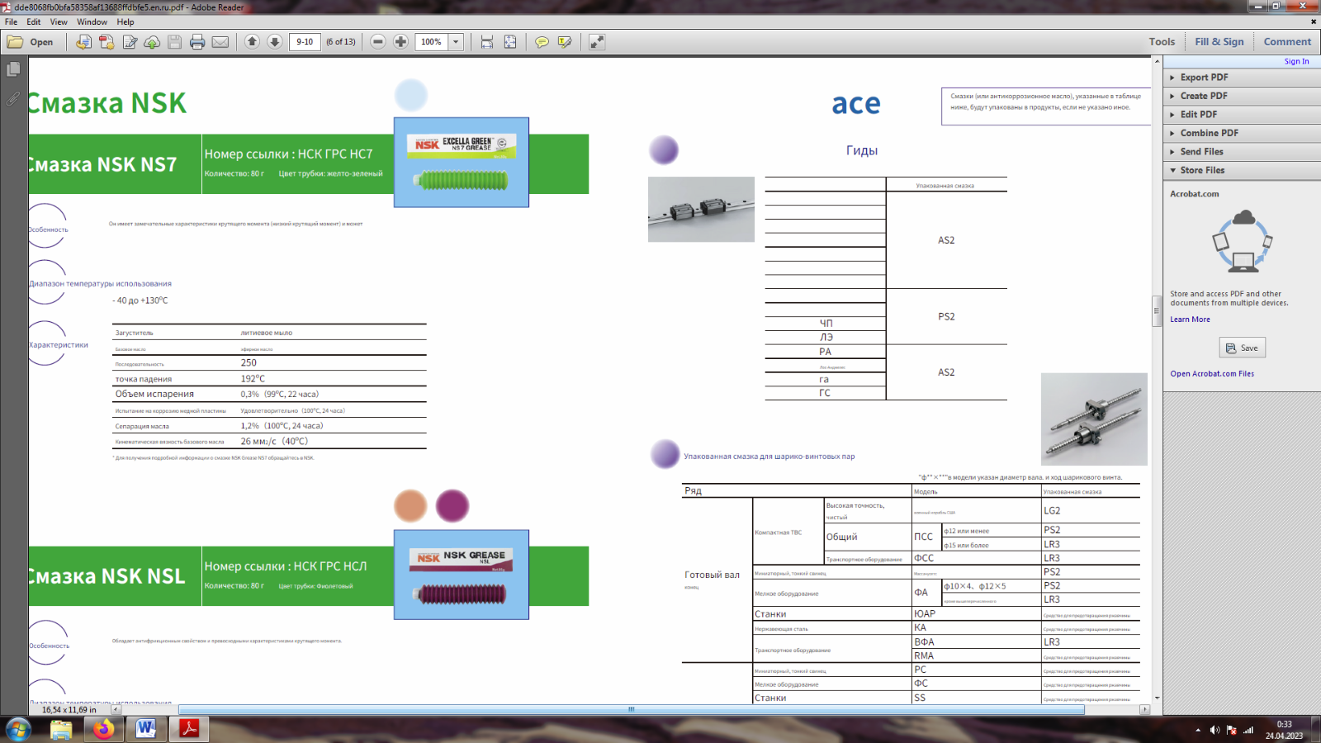Viewport: 1321px width, 743px height.
Task: Open the Edit menu
Action: [x=34, y=21]
